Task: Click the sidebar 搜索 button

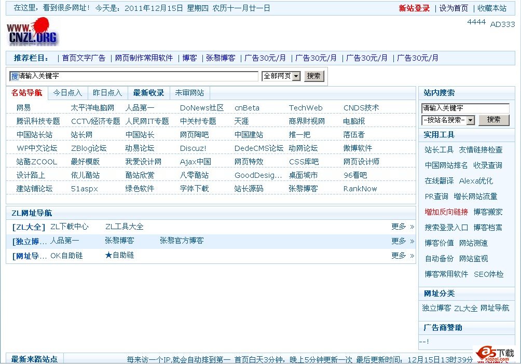Action: pos(493,120)
